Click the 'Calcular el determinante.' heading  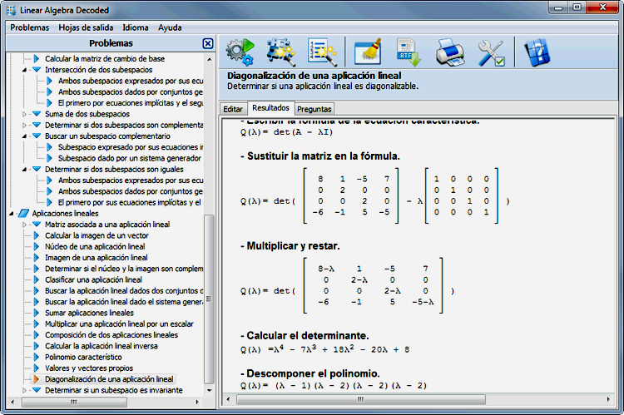pyautogui.click(x=305, y=335)
